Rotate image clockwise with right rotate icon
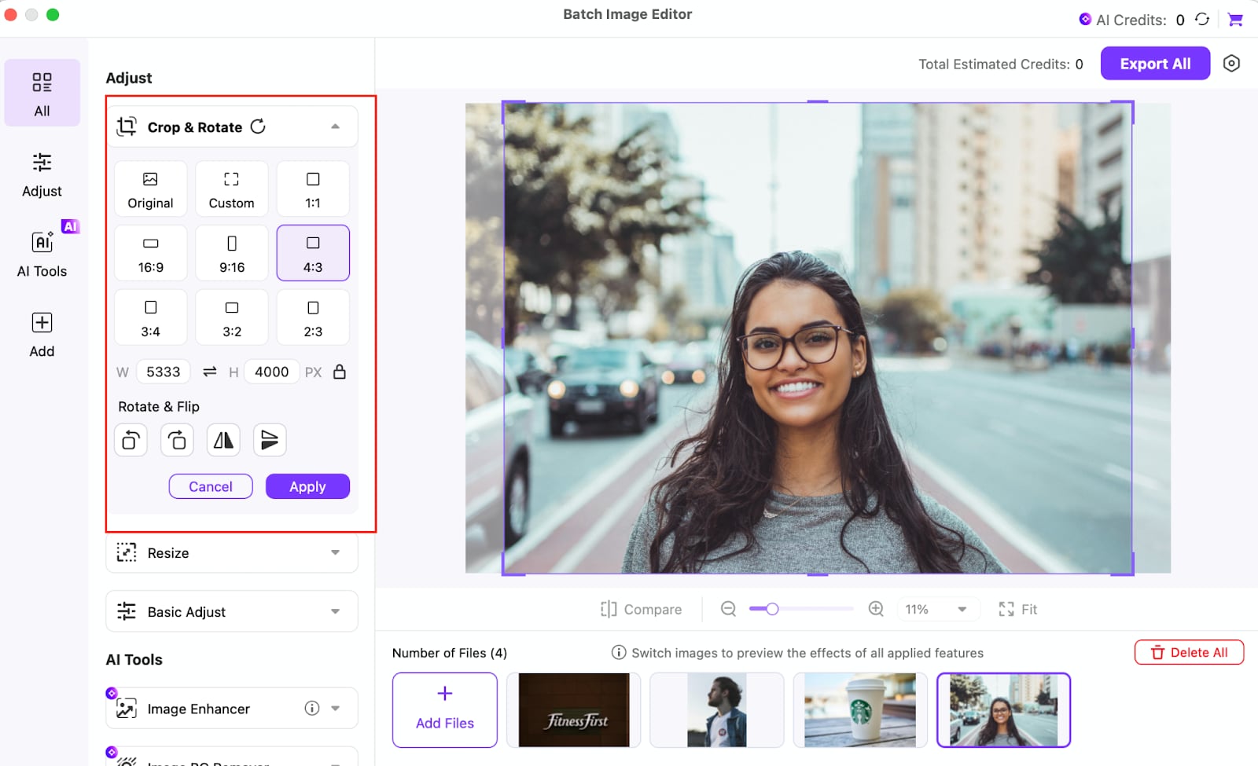1258x766 pixels. point(177,440)
